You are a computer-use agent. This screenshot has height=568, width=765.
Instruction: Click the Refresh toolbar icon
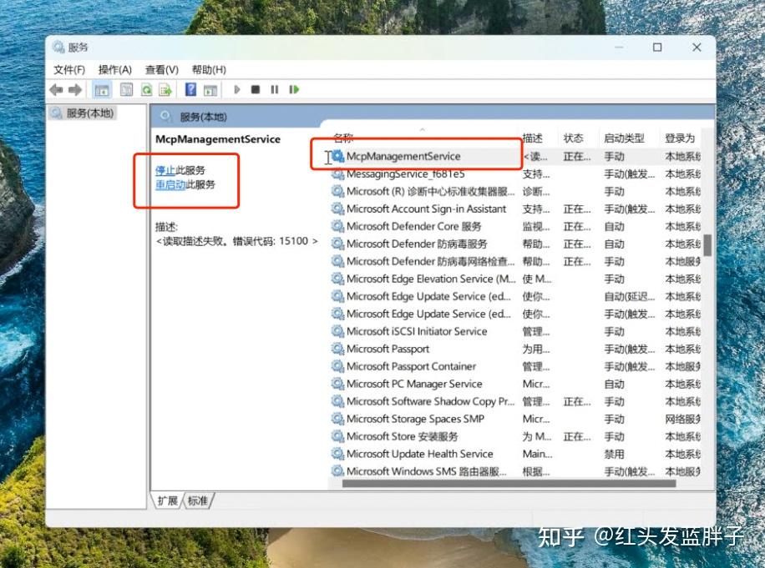(146, 89)
